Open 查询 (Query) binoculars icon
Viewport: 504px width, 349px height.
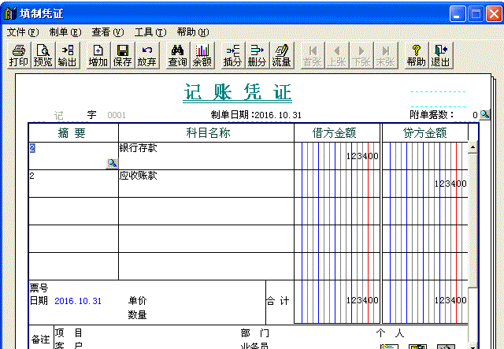(x=177, y=55)
